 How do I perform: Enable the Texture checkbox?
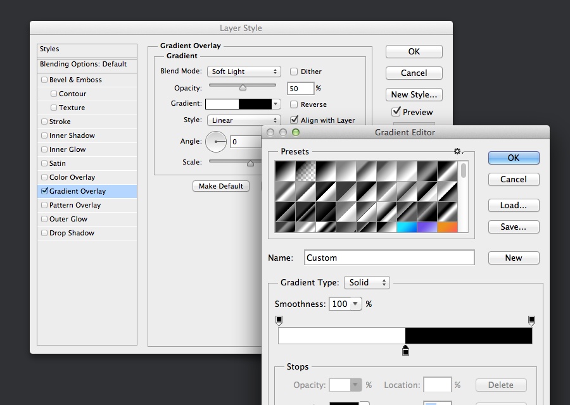(x=54, y=108)
